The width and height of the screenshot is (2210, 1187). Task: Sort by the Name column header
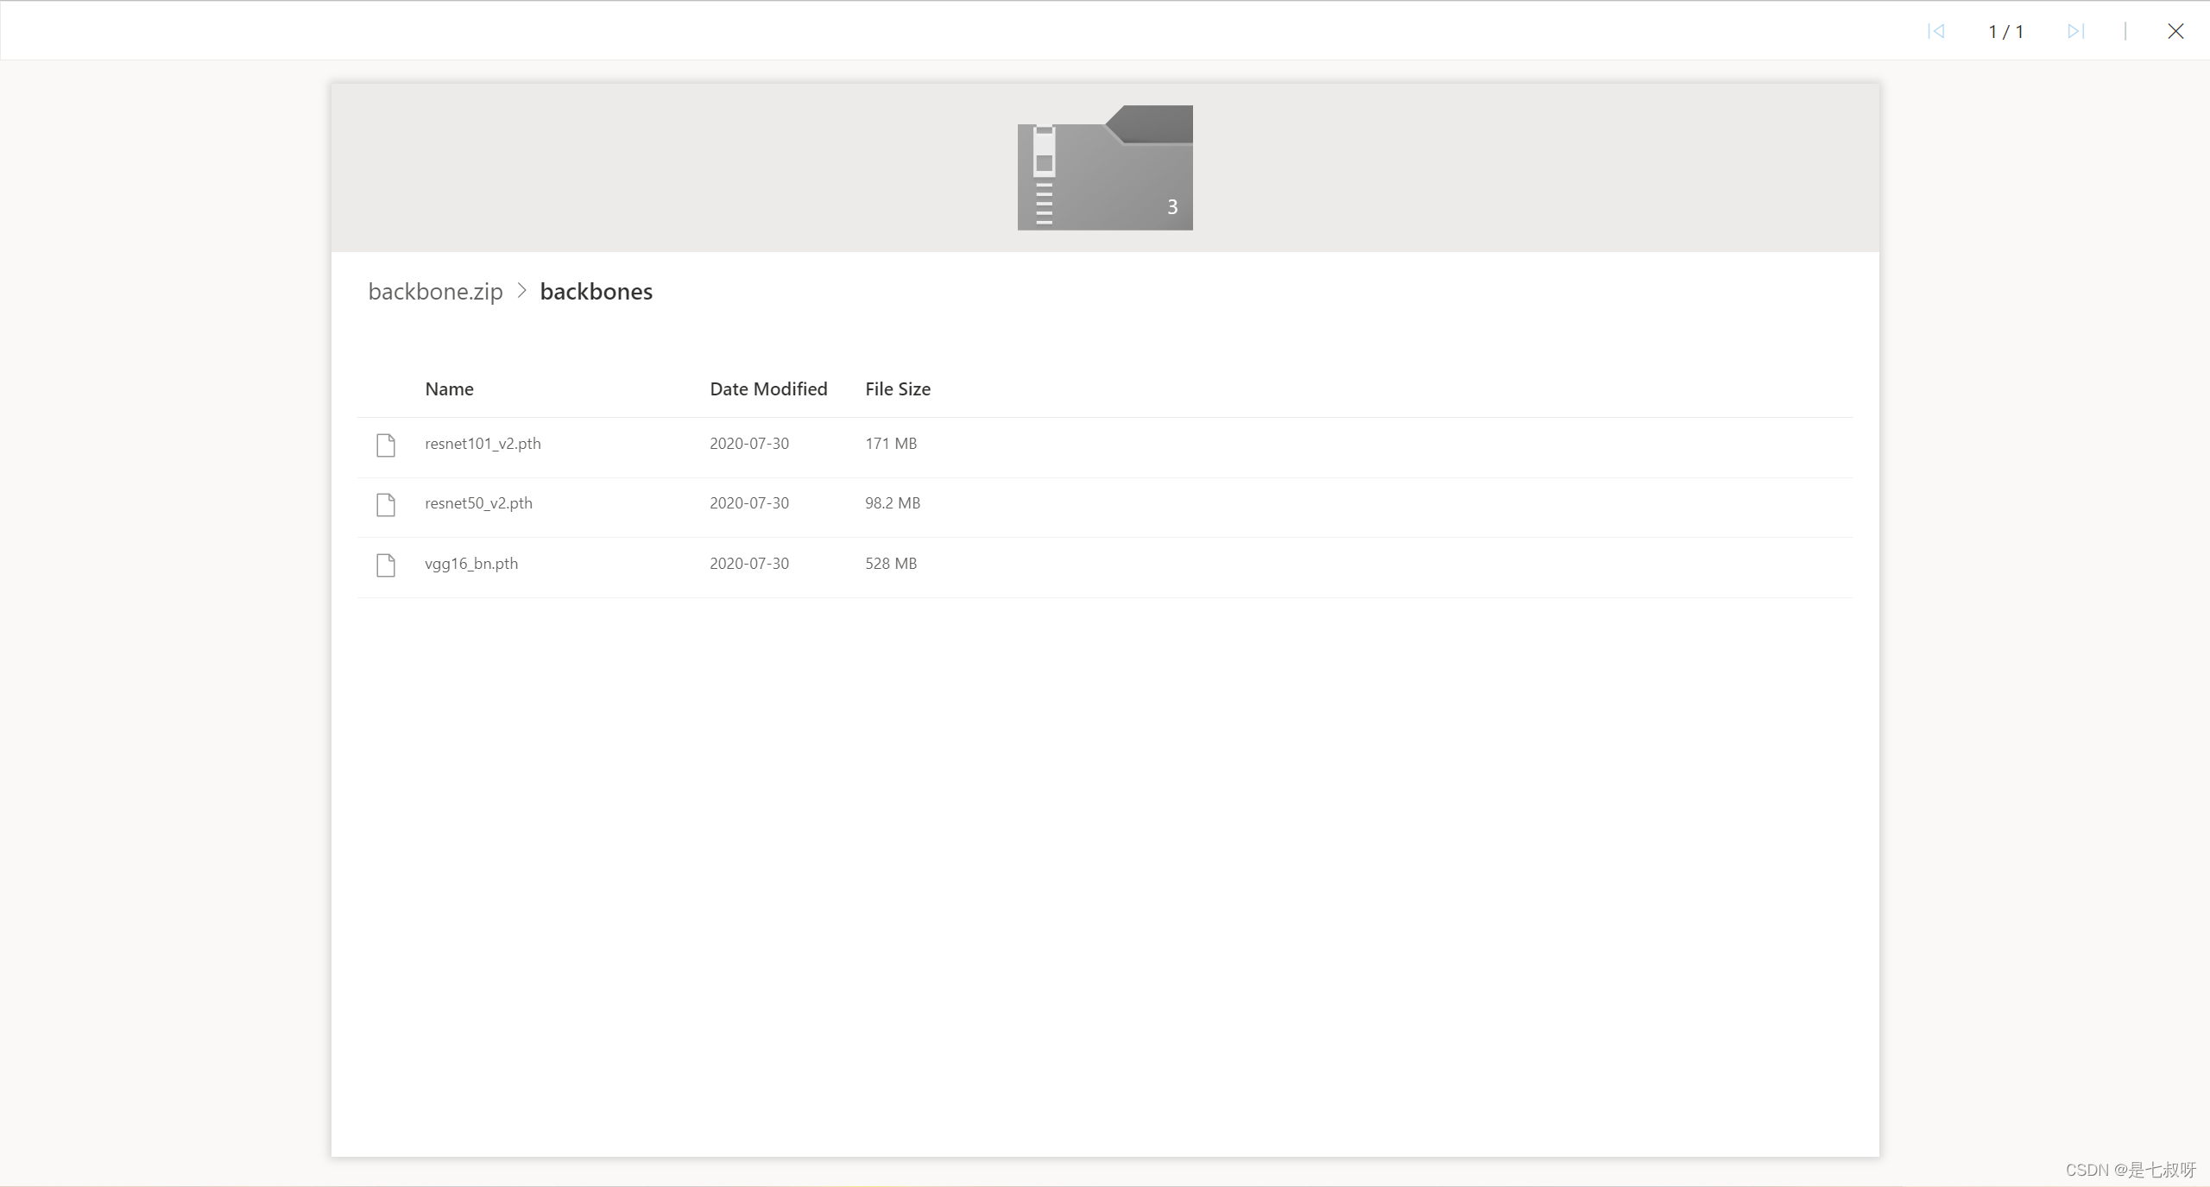pyautogui.click(x=449, y=389)
